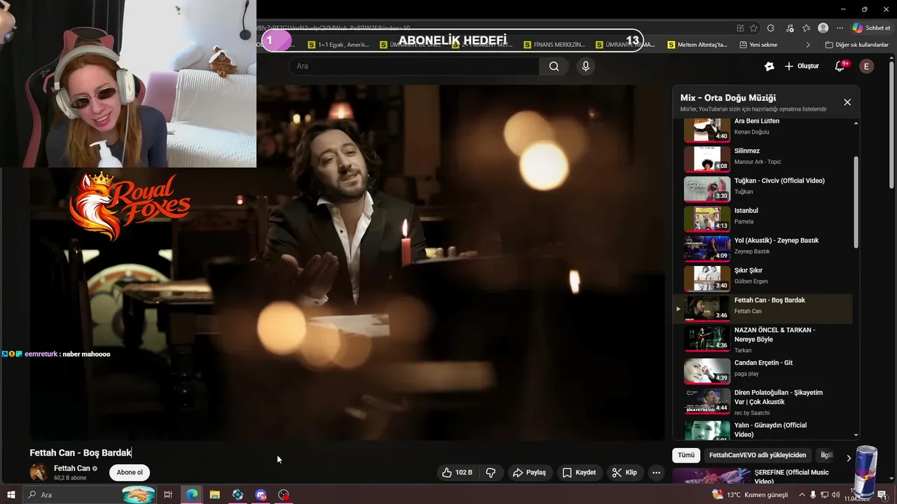The height and width of the screenshot is (504, 897).
Task: Select 'Diren Polatoğulları - Şikayetim Var' item
Action: pos(762,402)
